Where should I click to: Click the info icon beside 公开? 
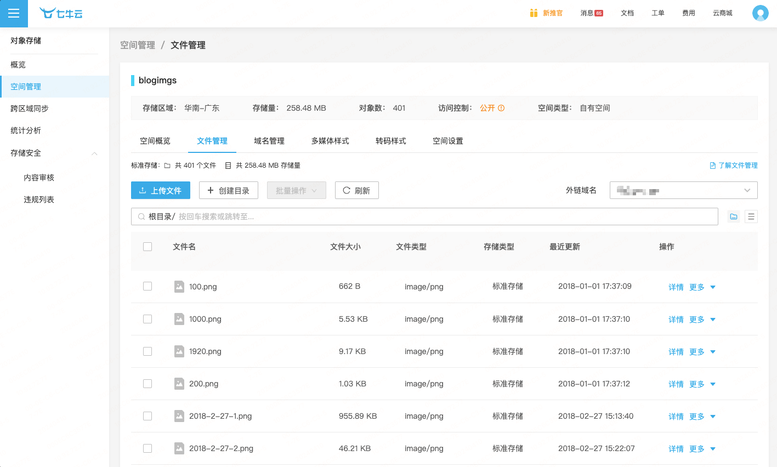pyautogui.click(x=501, y=108)
